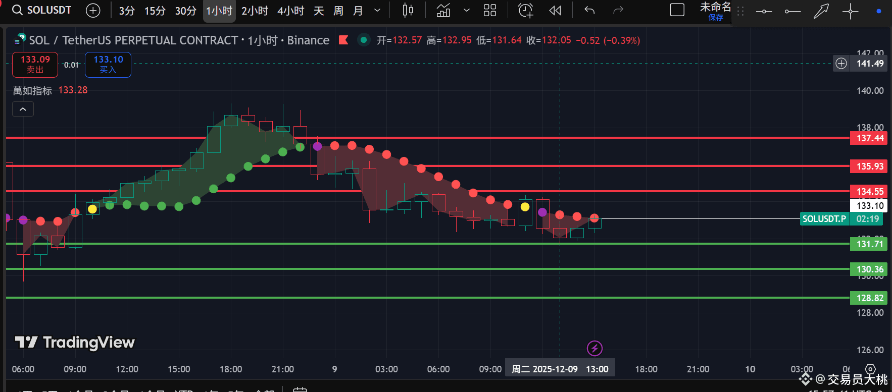Screen dimensions: 892x392
Task: Click the 141.49 crosshair price label
Action: (870, 64)
